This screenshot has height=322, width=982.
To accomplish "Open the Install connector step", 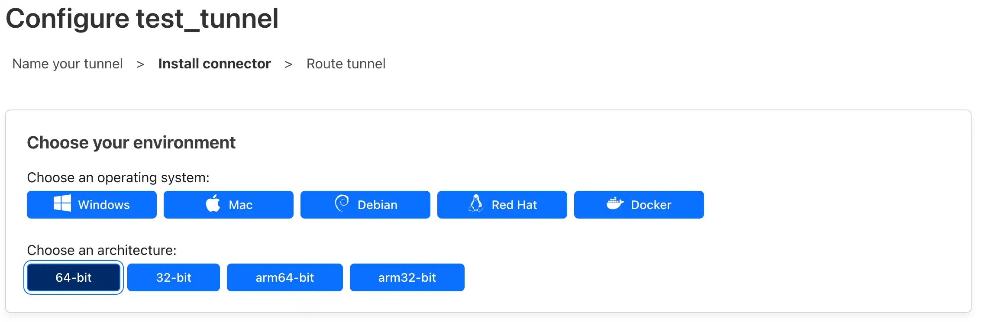I will 215,64.
